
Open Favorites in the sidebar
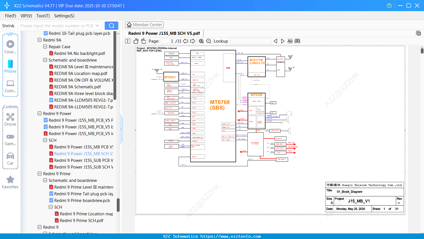10,182
